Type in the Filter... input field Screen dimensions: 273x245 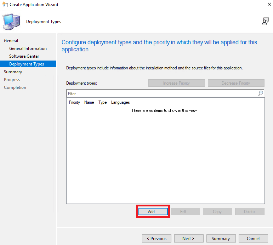pyautogui.click(x=161, y=94)
